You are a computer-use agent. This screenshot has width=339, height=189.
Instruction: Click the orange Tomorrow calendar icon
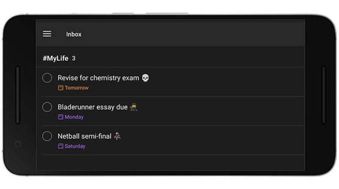coord(61,88)
